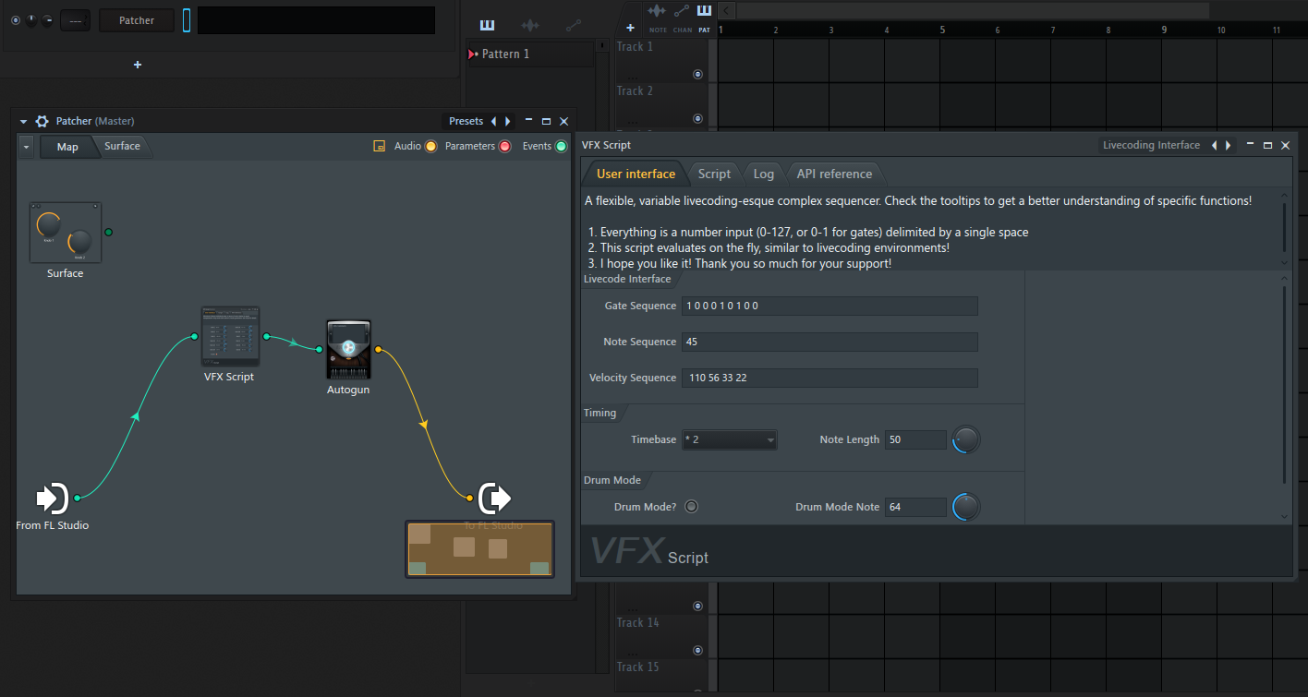
Task: Open the Patcher window menu arrow
Action: coord(24,121)
